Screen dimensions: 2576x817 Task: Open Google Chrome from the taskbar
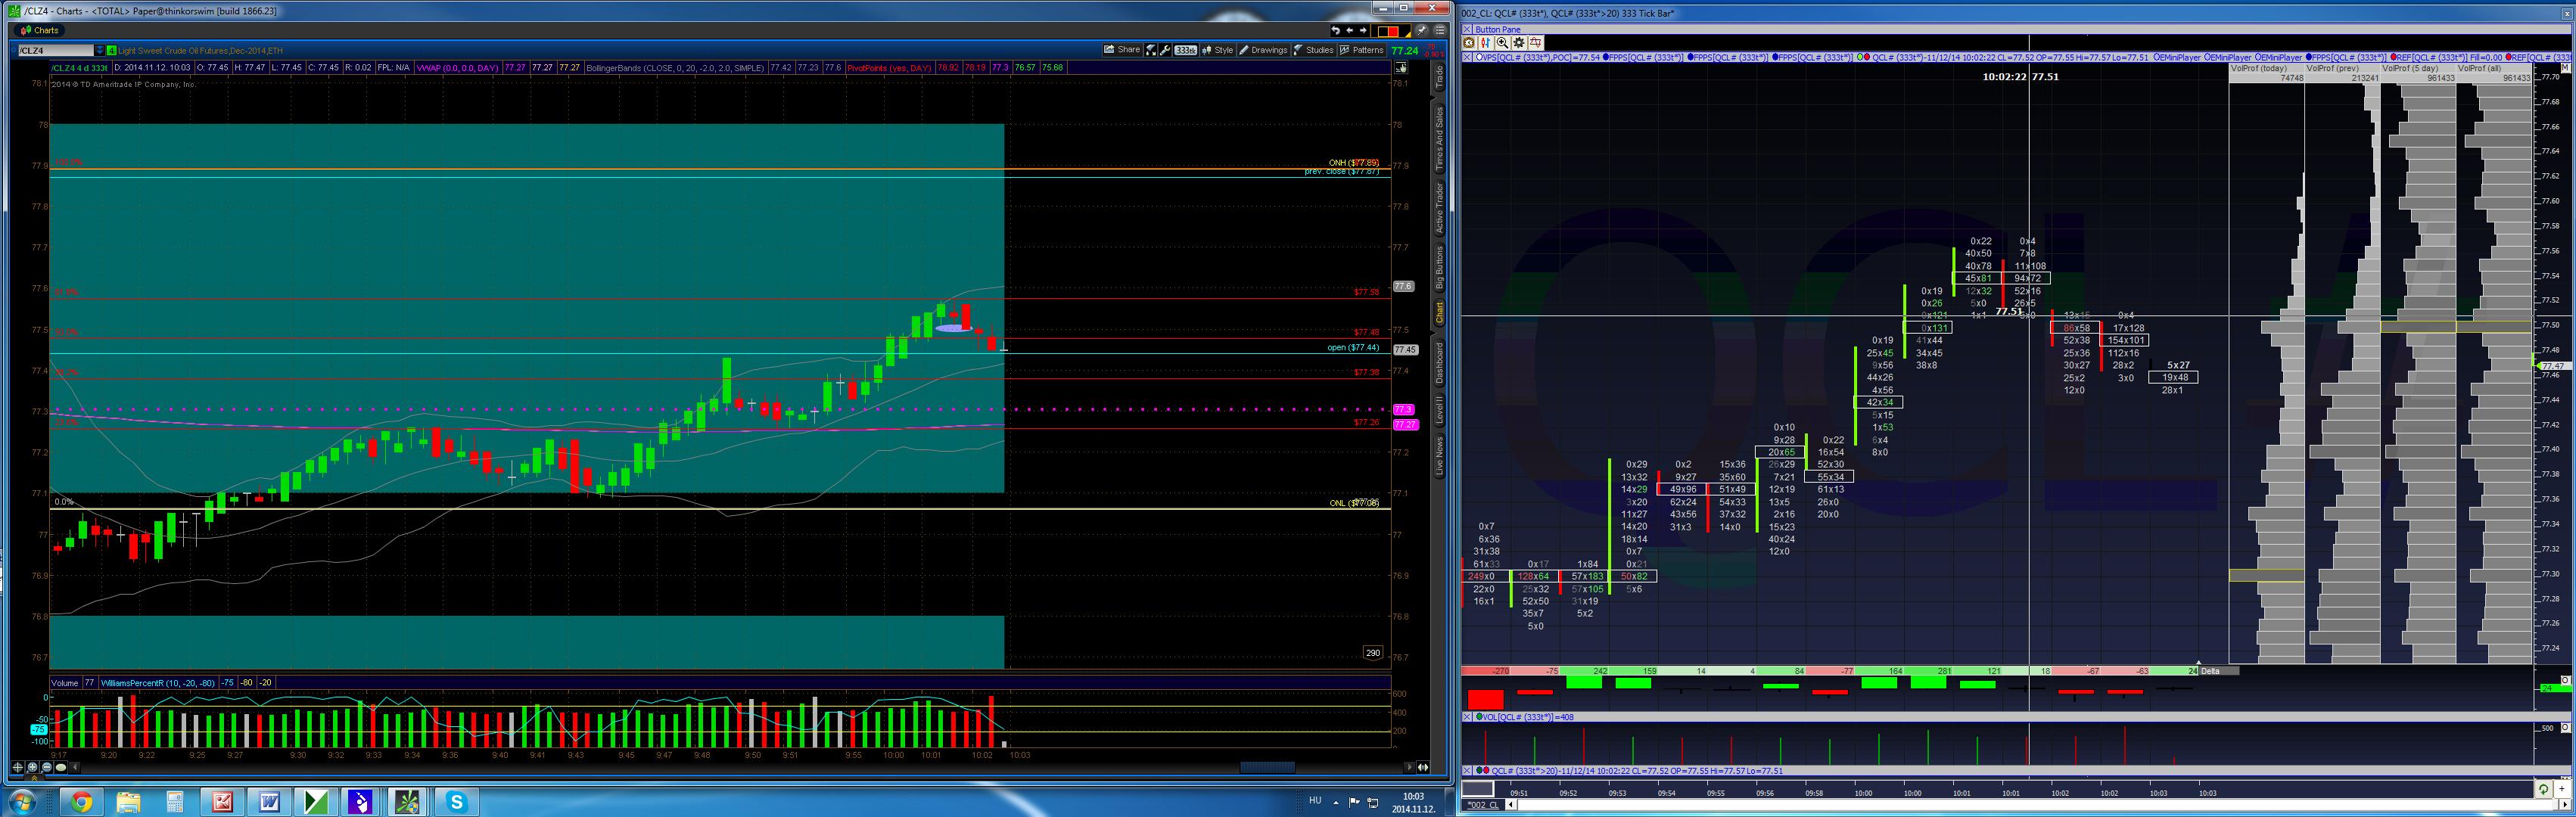(x=81, y=802)
